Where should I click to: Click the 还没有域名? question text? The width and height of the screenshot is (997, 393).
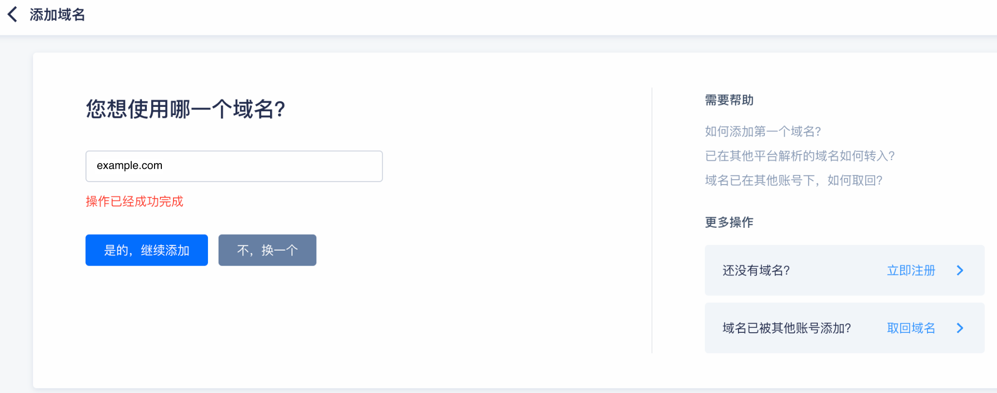(x=756, y=271)
